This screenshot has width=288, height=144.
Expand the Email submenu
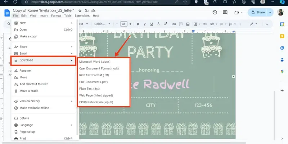coord(44,53)
